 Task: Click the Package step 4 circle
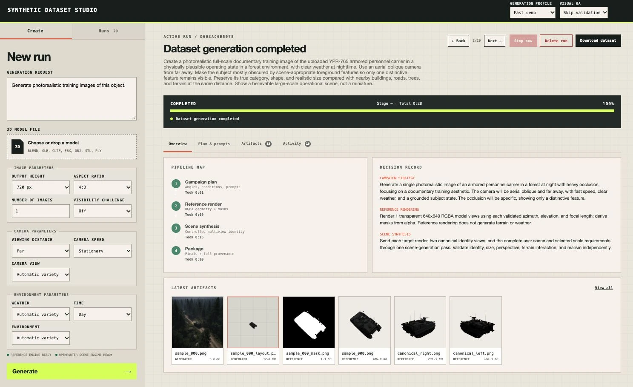point(176,251)
